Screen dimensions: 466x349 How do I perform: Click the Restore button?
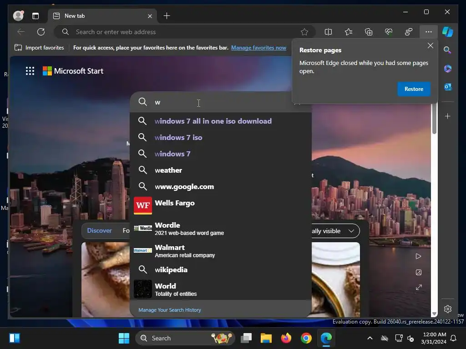point(414,89)
